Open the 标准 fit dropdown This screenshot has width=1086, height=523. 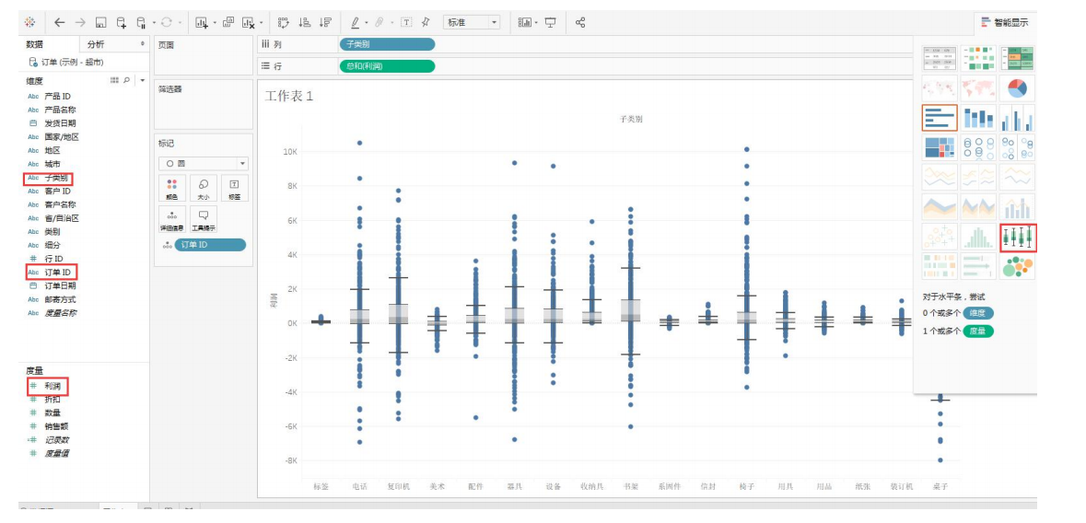pyautogui.click(x=471, y=22)
